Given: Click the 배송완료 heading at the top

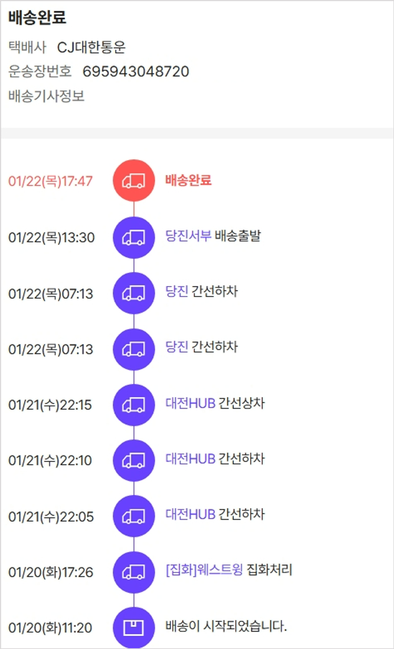Looking at the screenshot, I should coord(37,17).
